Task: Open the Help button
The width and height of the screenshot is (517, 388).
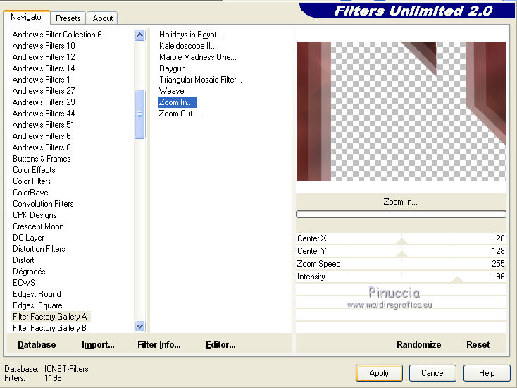Action: [x=487, y=373]
